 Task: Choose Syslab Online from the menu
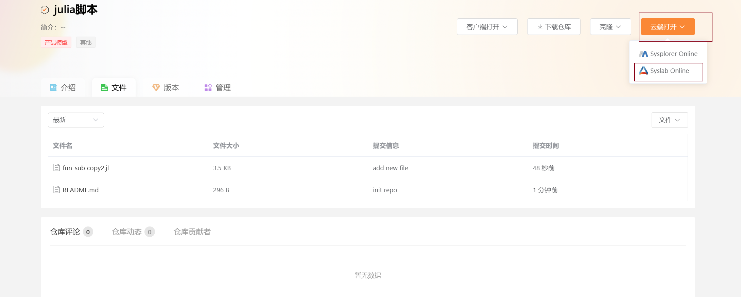point(668,71)
